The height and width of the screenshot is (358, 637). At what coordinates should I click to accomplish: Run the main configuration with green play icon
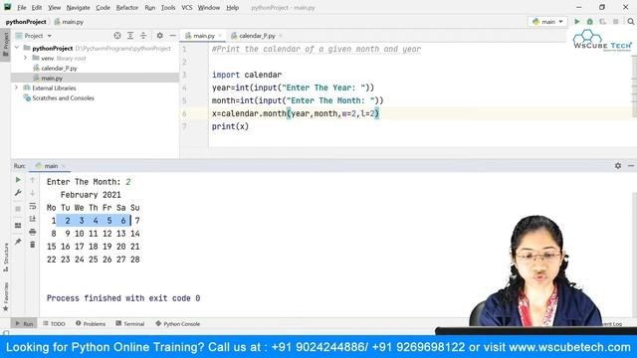point(577,22)
